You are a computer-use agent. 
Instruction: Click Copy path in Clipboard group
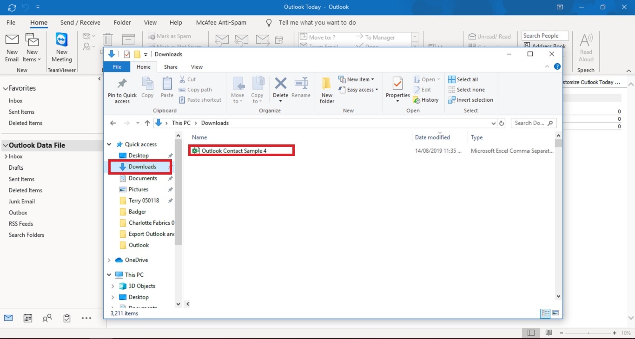[195, 90]
